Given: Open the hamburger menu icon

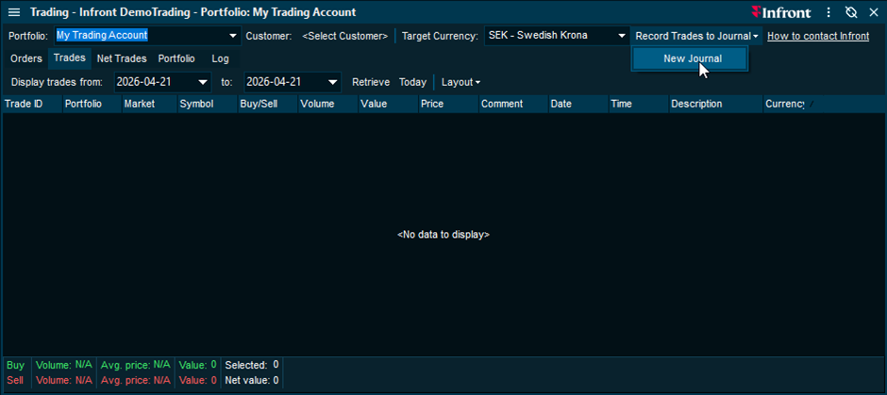Looking at the screenshot, I should click(x=15, y=12).
